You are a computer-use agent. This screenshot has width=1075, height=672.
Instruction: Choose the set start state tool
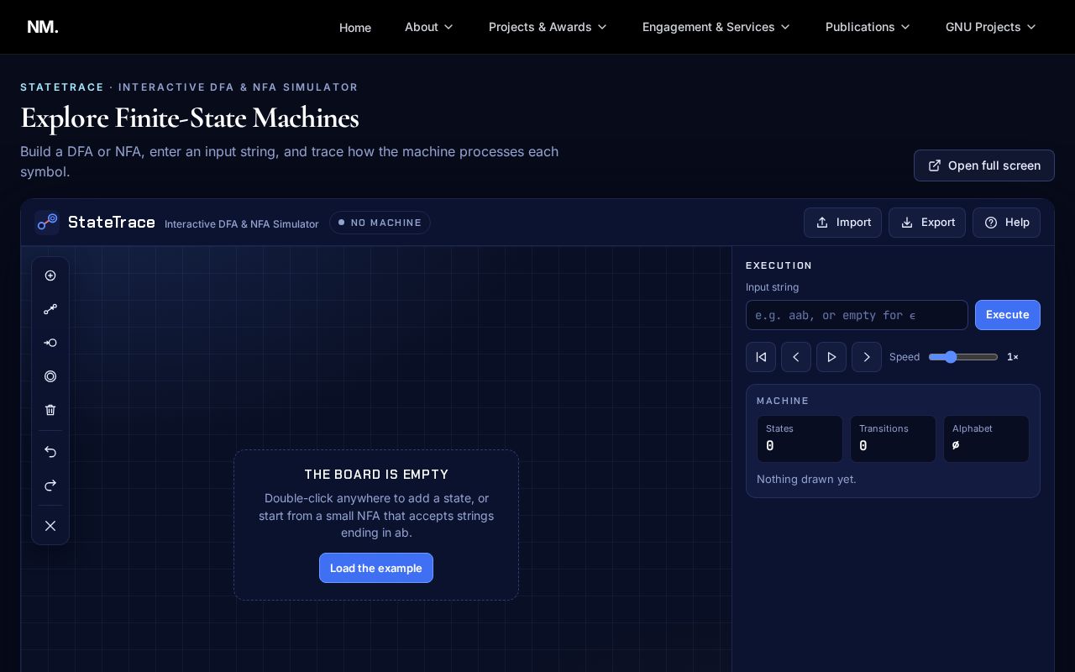[x=50, y=343]
